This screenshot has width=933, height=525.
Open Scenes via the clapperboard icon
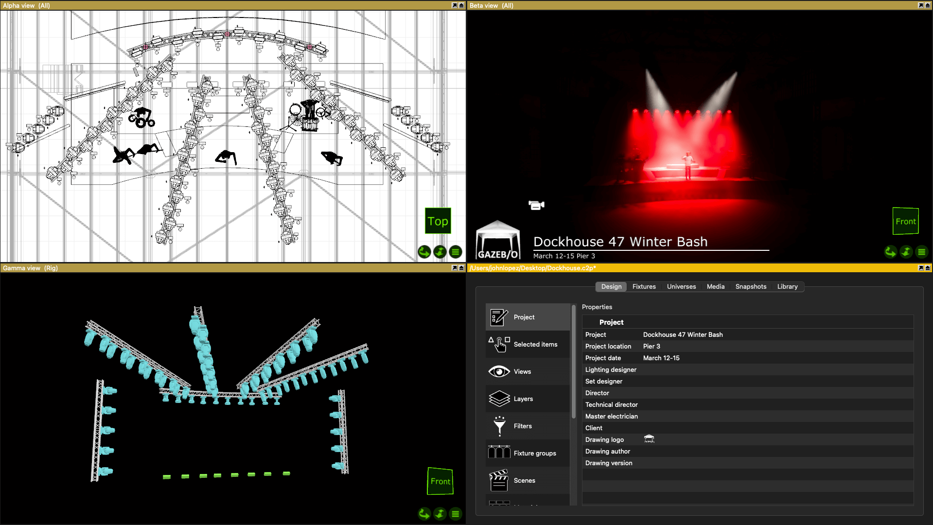point(498,480)
